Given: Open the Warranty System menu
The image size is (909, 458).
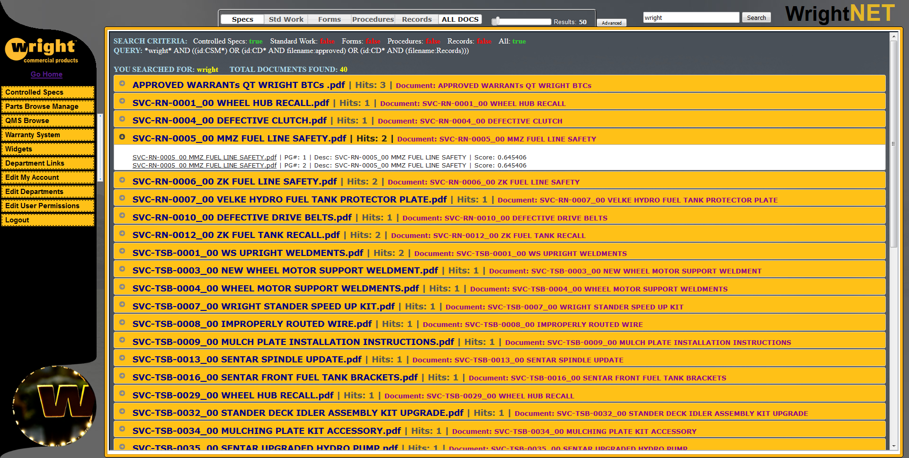Looking at the screenshot, I should click(x=48, y=135).
